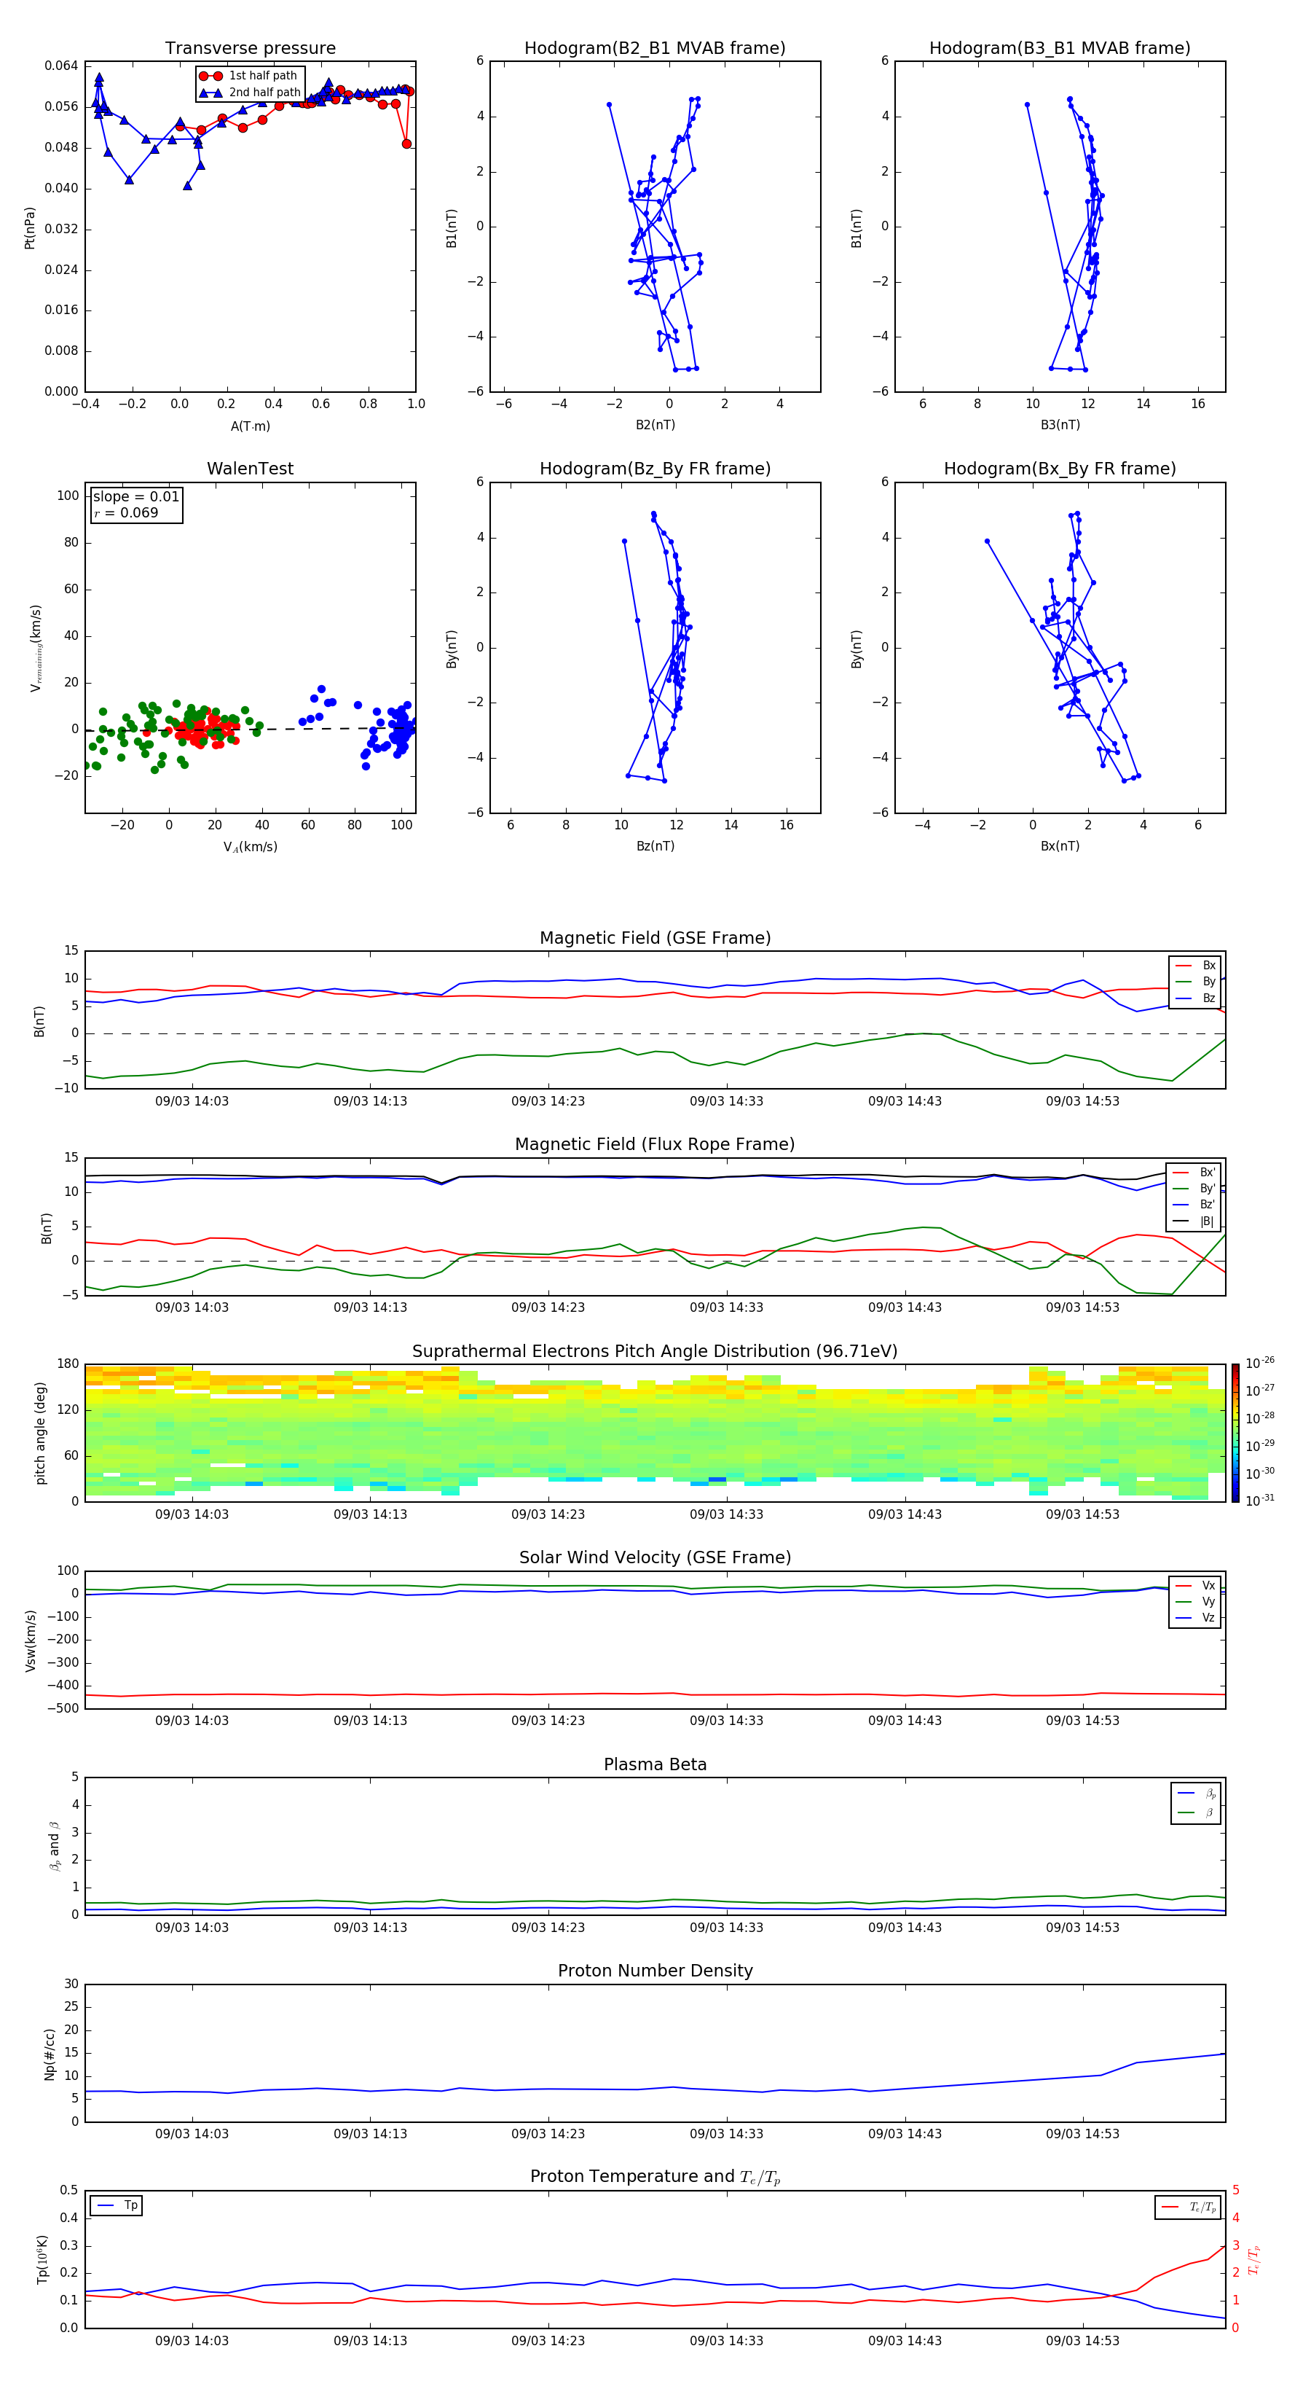Click the 10^-26 colorbar tick label

pos(1260,1363)
